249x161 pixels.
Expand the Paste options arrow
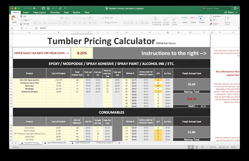pos(17,18)
